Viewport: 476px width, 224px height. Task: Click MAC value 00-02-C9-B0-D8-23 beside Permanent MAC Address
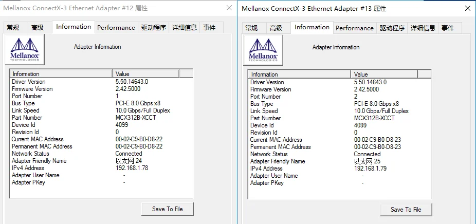(x=378, y=147)
